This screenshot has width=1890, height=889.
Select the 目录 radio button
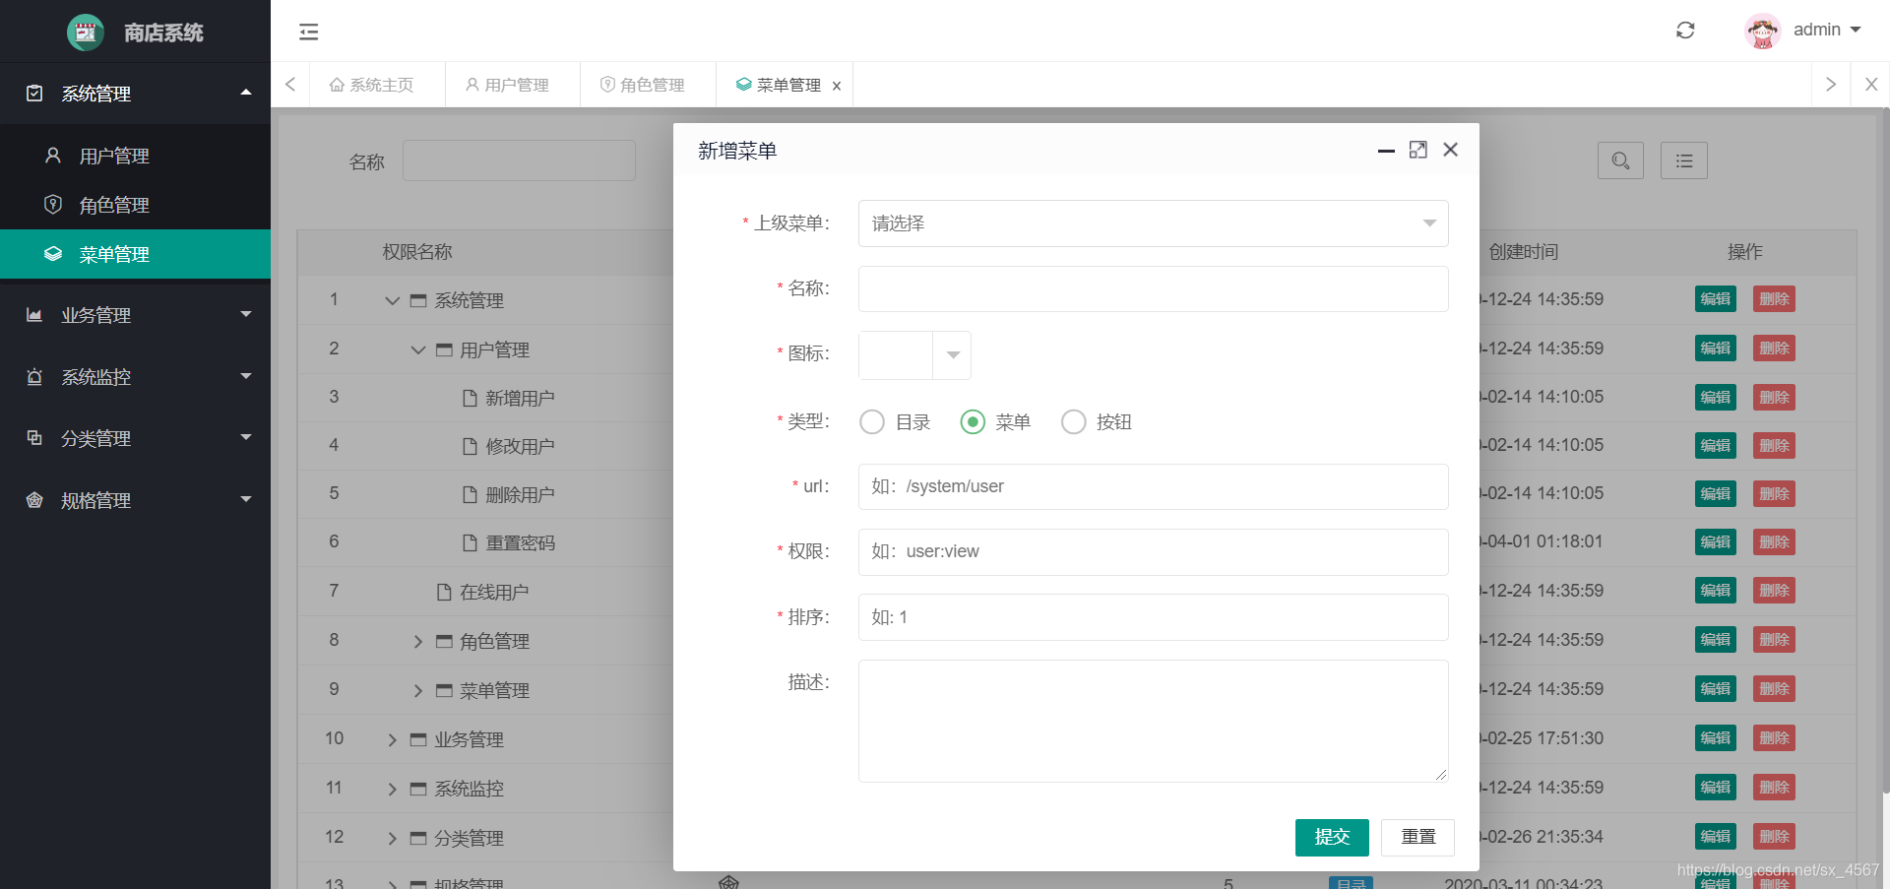pyautogui.click(x=872, y=421)
